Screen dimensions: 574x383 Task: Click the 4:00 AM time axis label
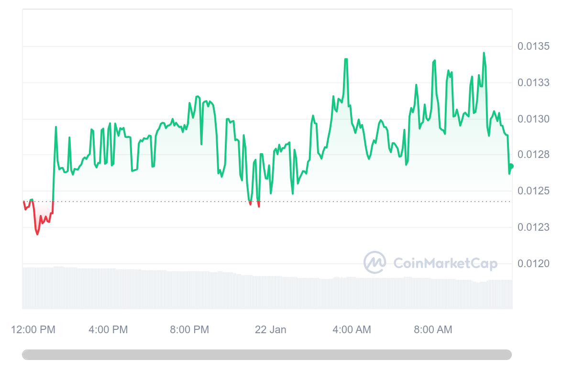click(x=352, y=330)
